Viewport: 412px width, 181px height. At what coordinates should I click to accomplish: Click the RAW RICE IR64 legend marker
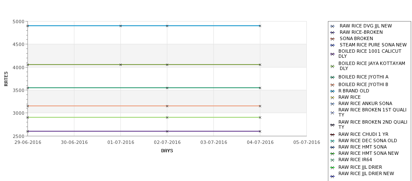[332, 160]
